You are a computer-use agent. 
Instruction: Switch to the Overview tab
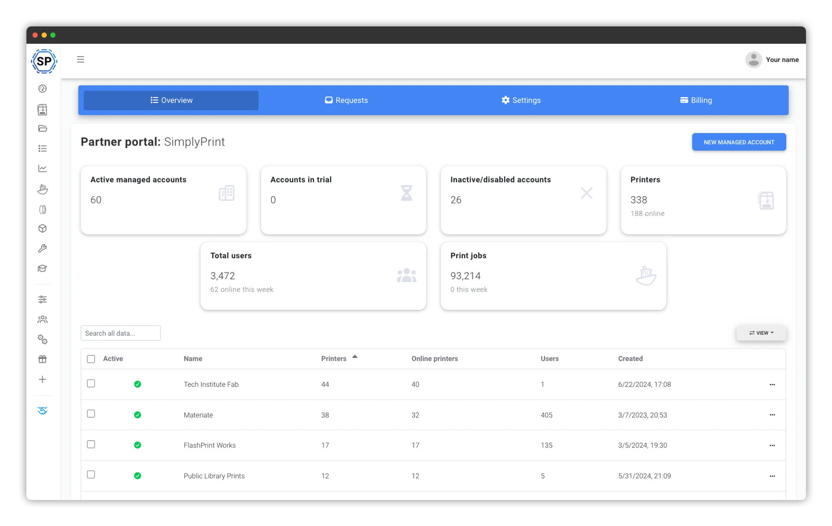point(171,100)
